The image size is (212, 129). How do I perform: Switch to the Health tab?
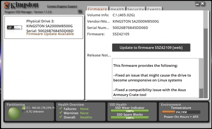(x=117, y=9)
